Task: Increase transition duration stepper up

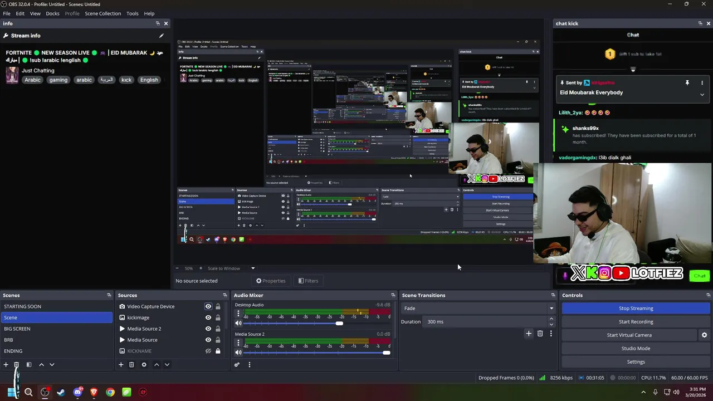Action: click(551, 319)
